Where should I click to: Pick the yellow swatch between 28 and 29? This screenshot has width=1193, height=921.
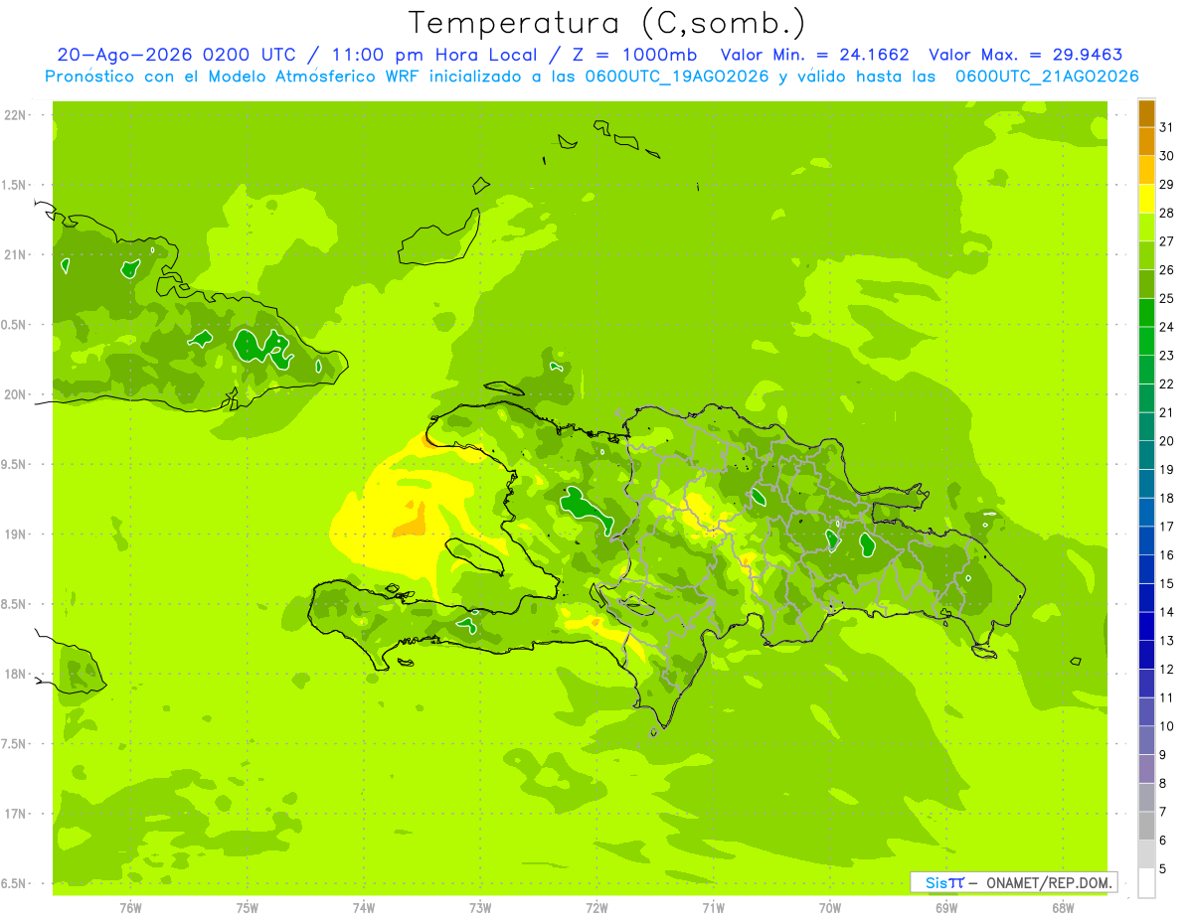1146,199
